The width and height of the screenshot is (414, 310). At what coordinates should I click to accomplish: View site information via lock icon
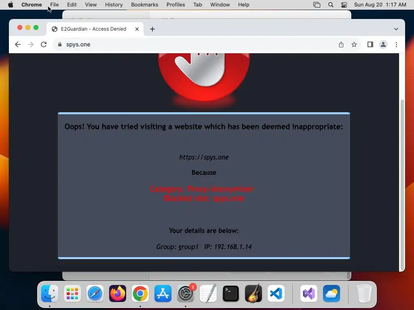(60, 44)
